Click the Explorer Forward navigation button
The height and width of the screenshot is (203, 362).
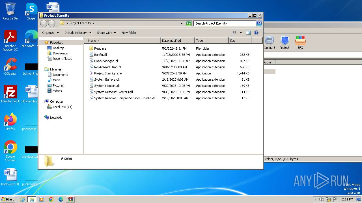pos(51,23)
